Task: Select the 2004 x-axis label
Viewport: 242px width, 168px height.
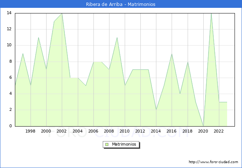Action: tap(77, 131)
